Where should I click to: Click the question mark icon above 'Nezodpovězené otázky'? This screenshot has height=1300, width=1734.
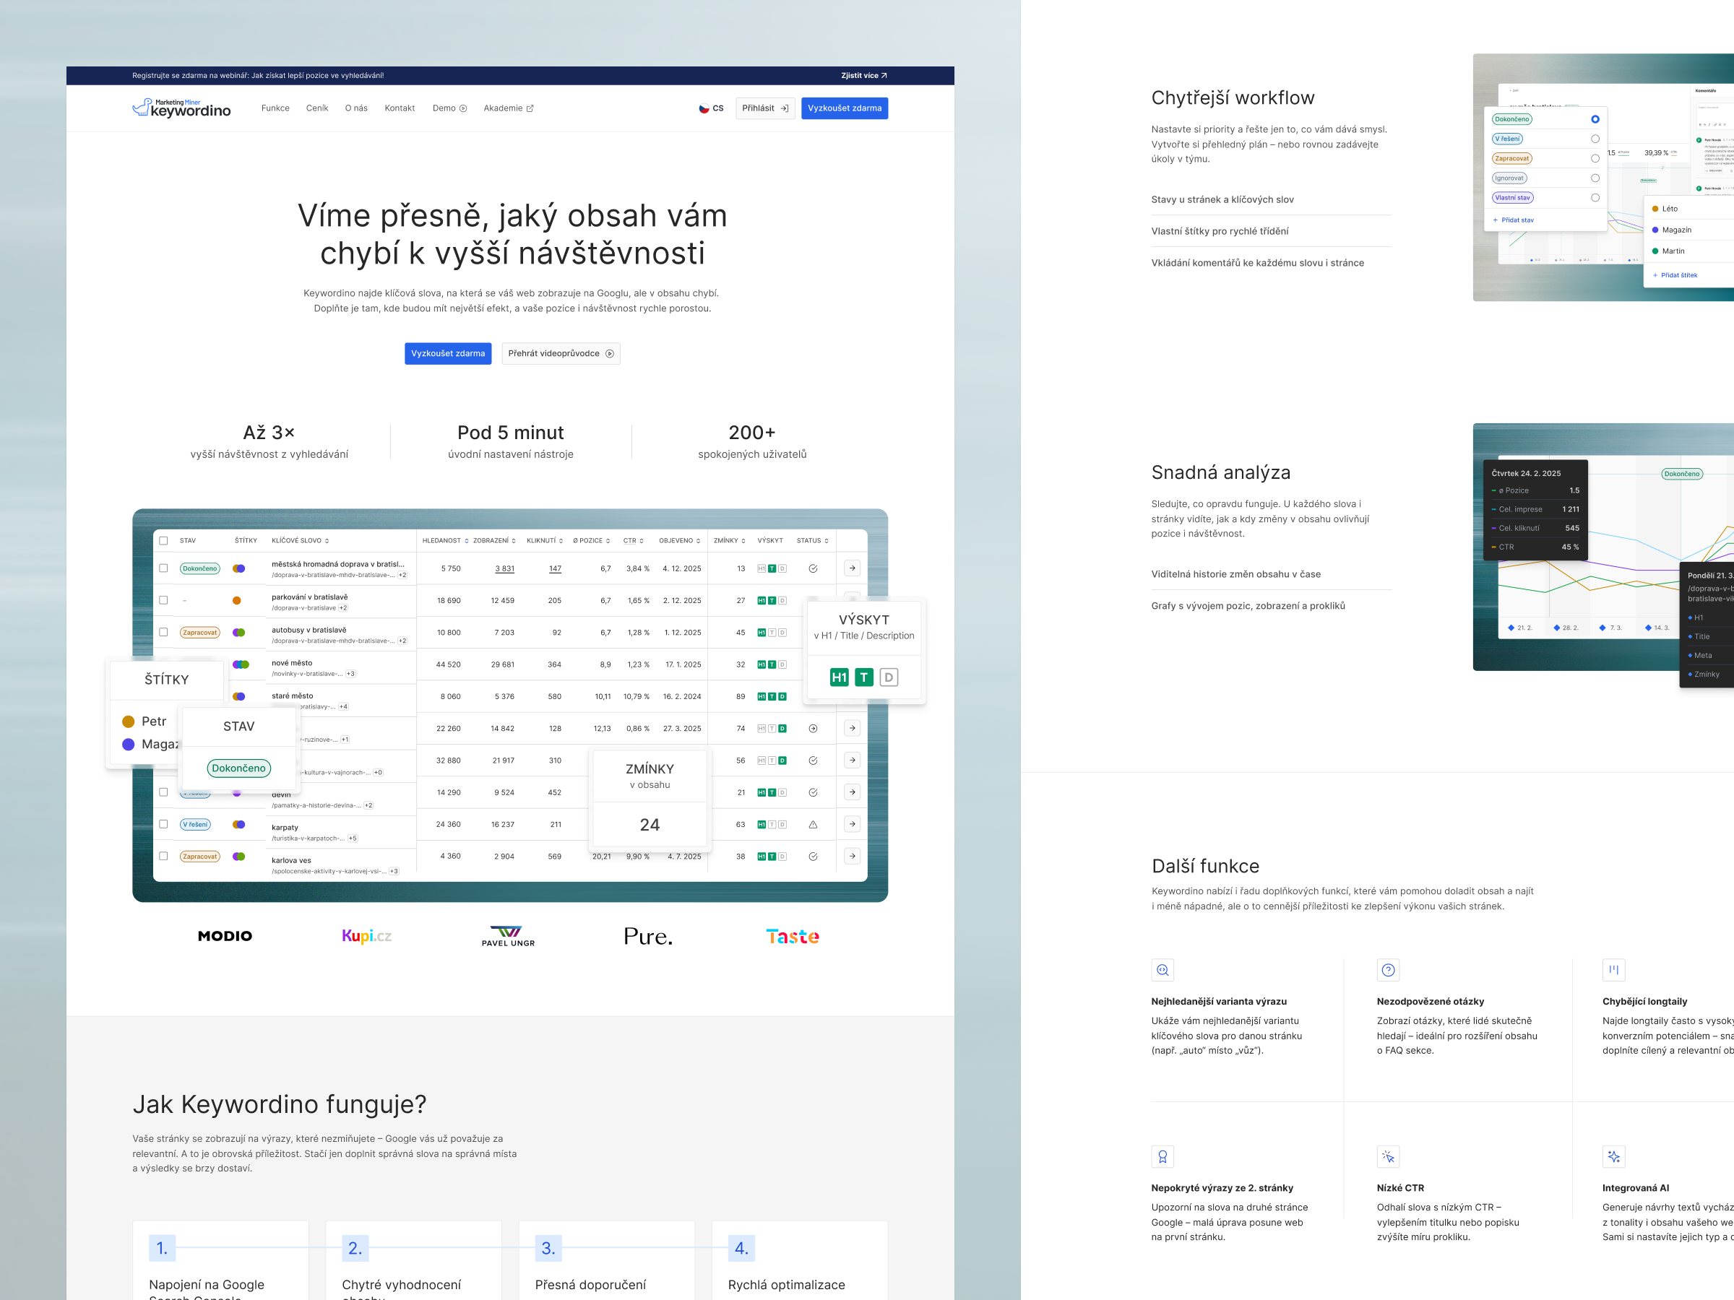(1389, 970)
